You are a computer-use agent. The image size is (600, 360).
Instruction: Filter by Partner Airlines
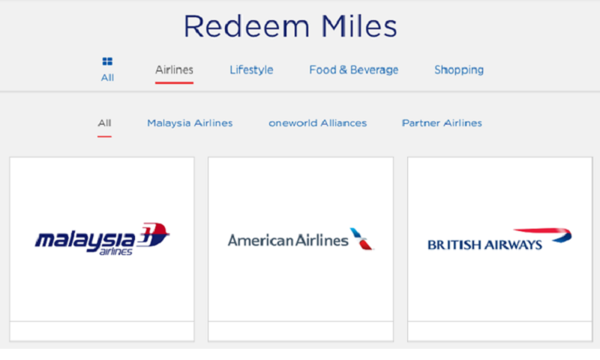pos(442,123)
